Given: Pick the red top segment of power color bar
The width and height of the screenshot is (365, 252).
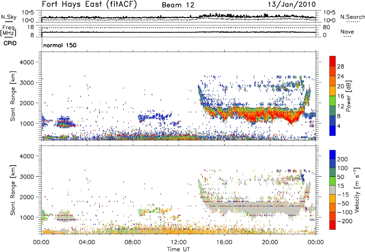Looking at the screenshot, I should point(333,61).
